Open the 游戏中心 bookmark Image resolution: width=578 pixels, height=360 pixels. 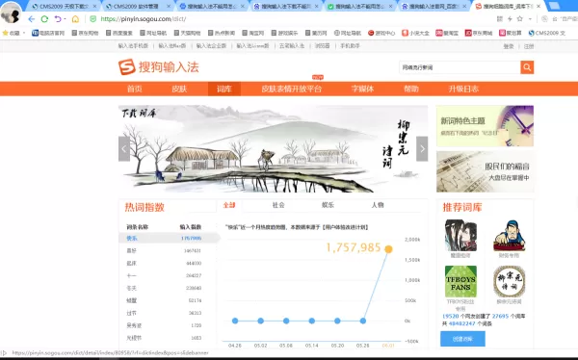click(x=381, y=33)
